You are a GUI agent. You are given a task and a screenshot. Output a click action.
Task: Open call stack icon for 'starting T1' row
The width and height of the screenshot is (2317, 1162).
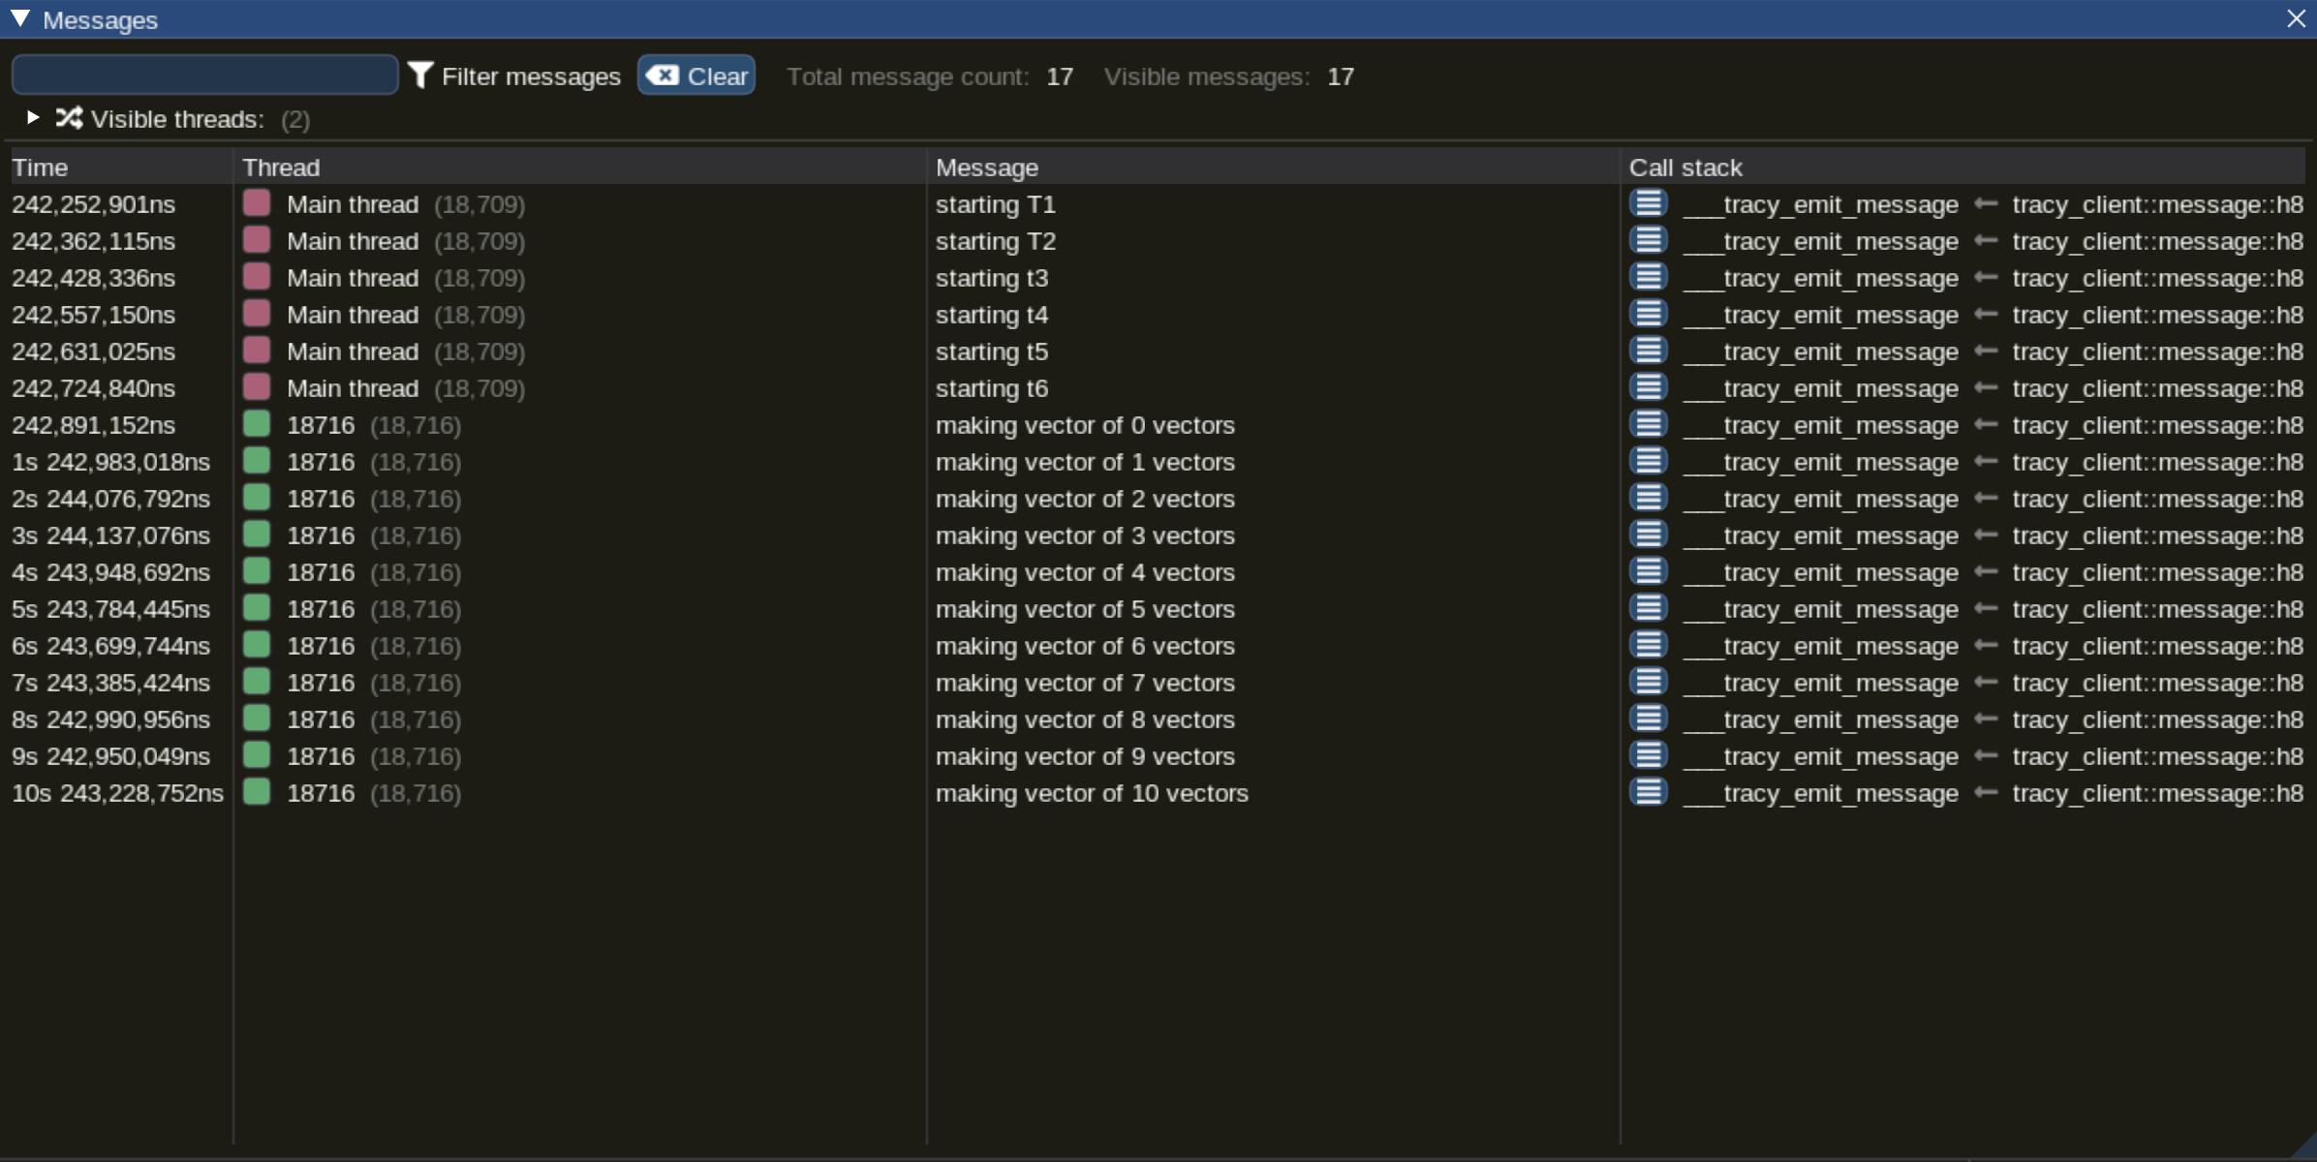1648,203
